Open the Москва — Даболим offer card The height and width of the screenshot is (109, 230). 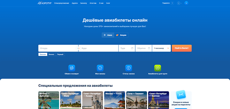tap(49, 100)
